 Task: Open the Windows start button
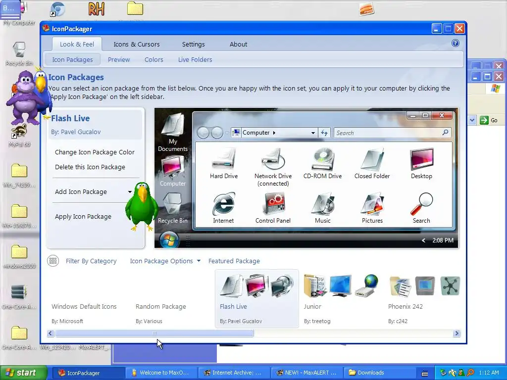tap(24, 373)
